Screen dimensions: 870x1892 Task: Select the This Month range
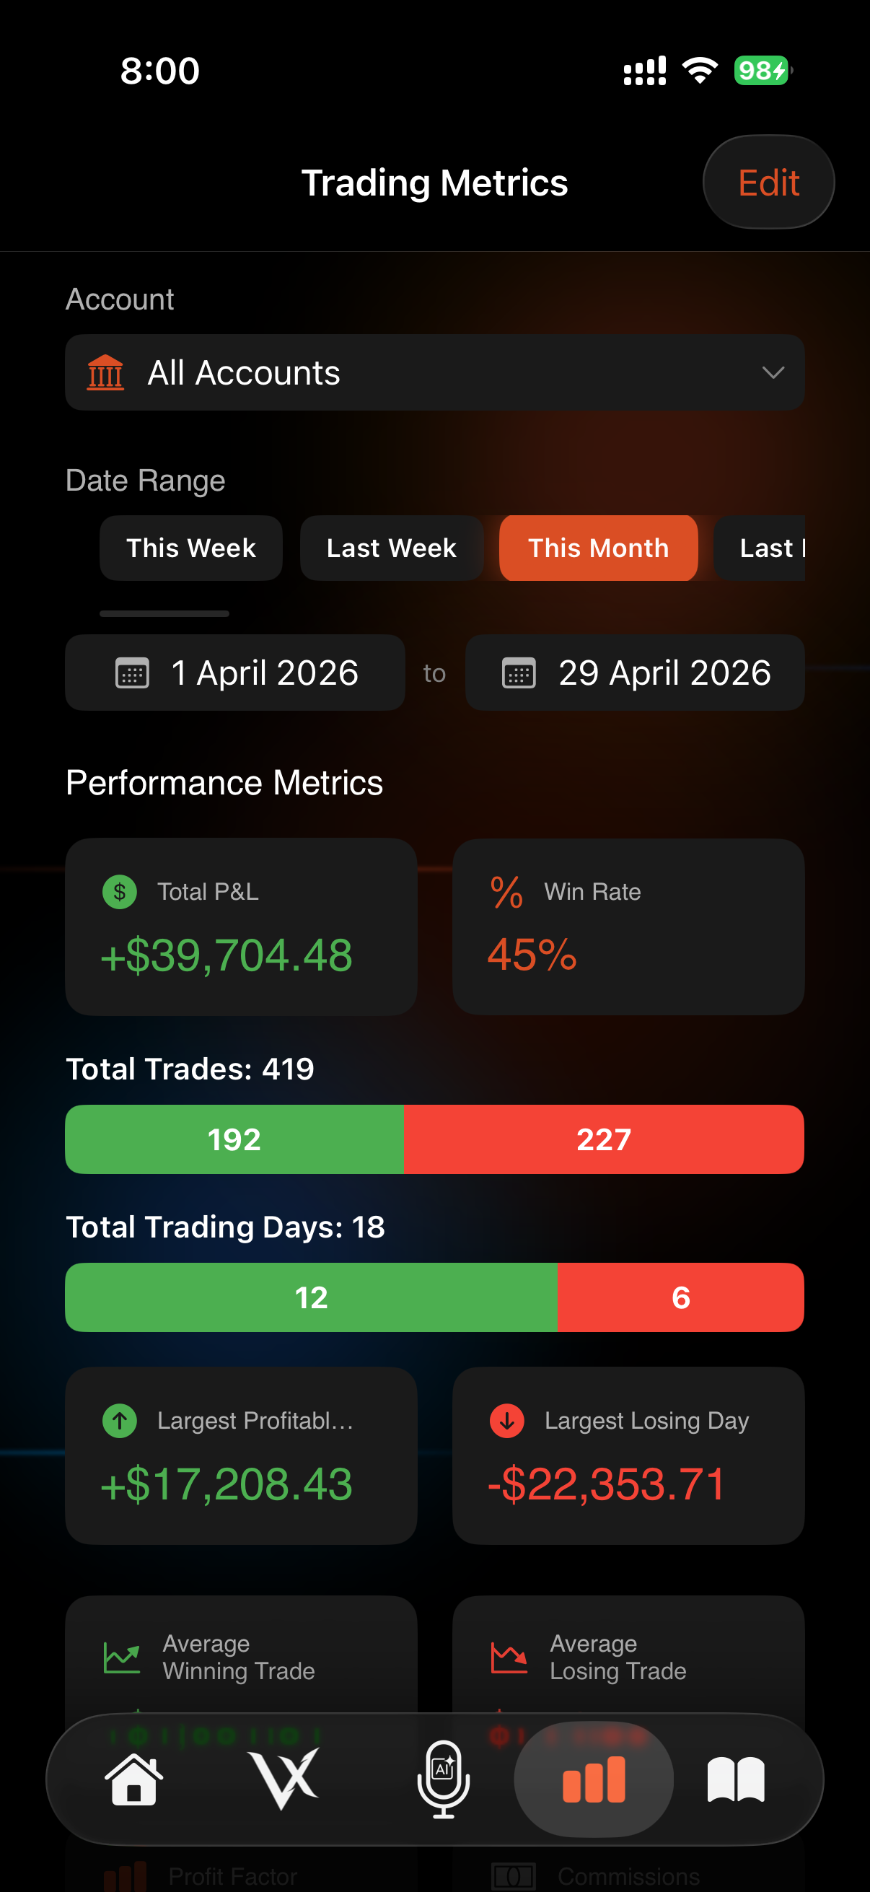click(x=598, y=548)
